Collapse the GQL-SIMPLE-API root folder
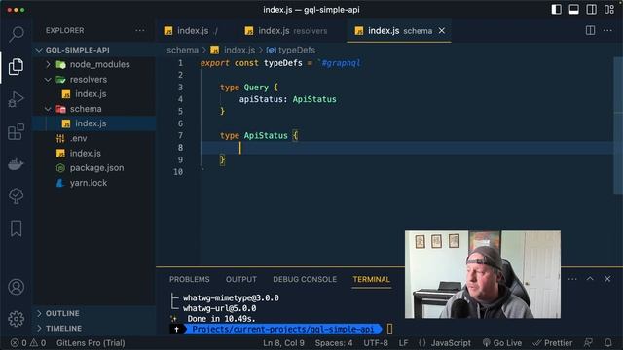This screenshot has height=350, width=623. (x=93, y=50)
